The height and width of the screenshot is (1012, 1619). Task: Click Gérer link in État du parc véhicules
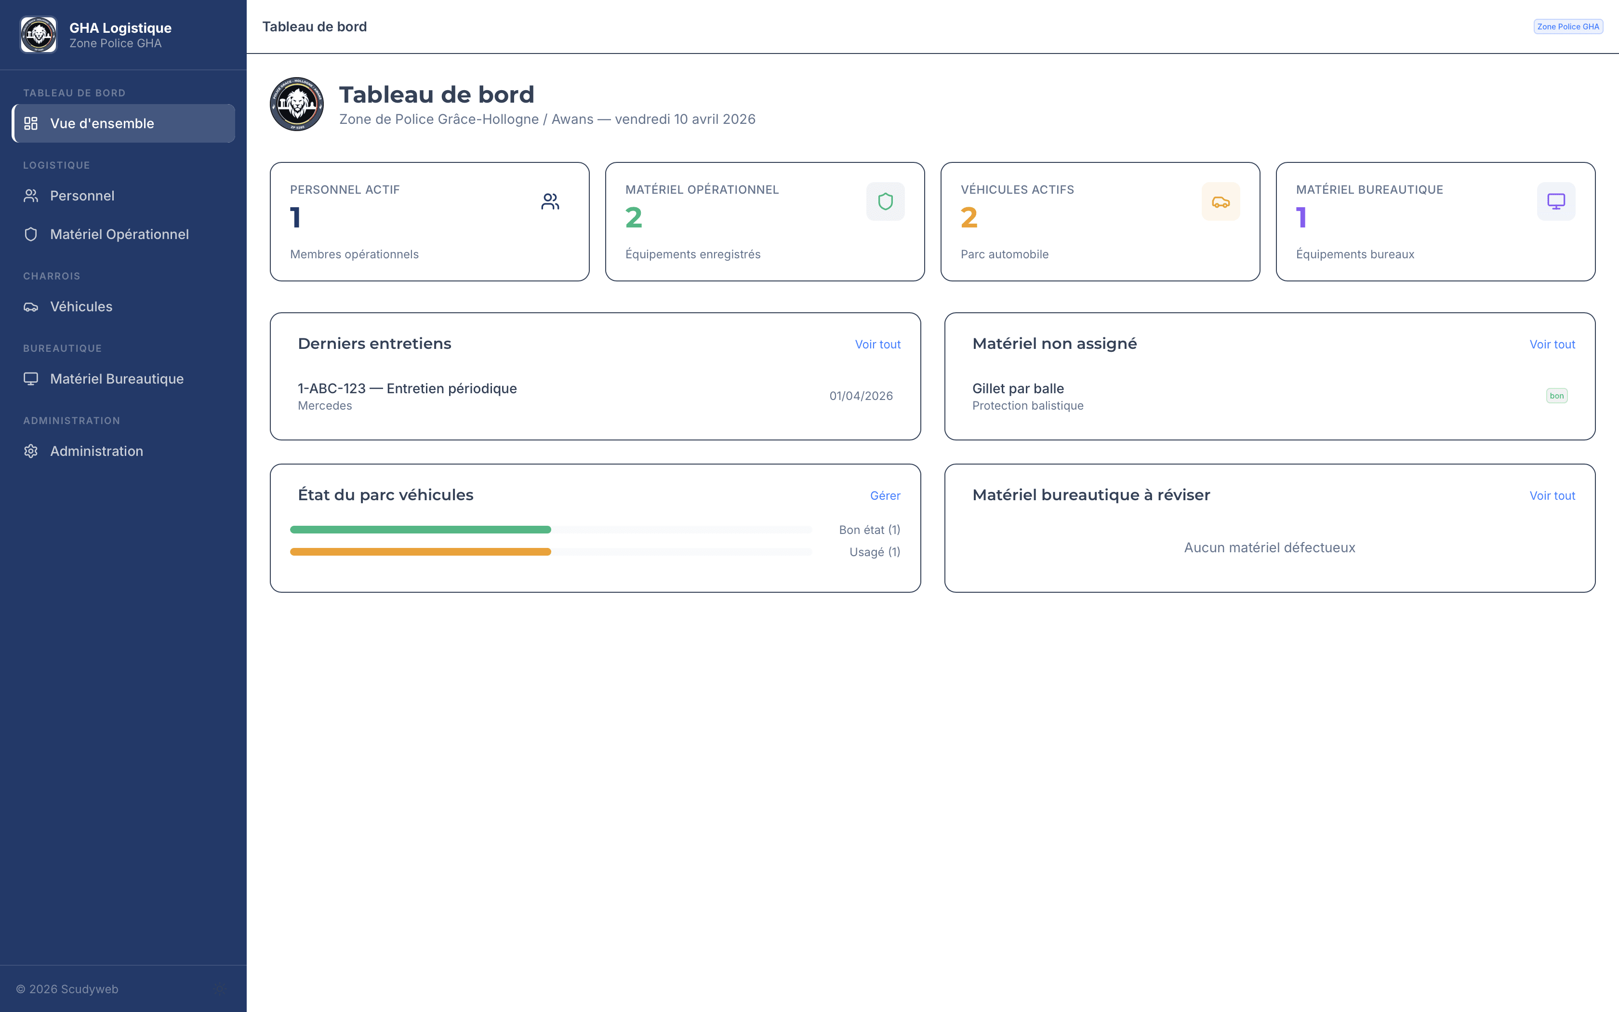(x=885, y=495)
